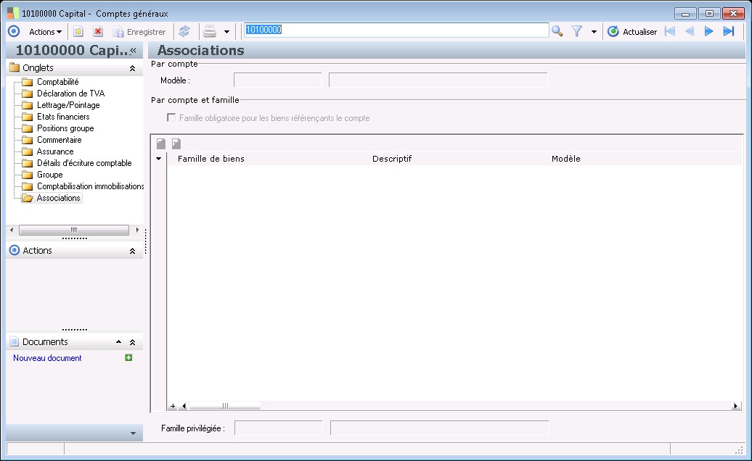The image size is (752, 461).
Task: Open the grid column menu arrow
Action: [159, 159]
